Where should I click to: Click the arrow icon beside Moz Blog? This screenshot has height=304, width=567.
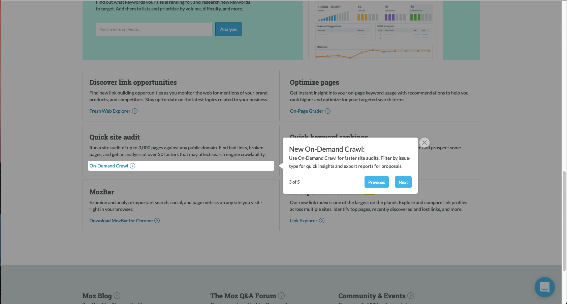click(117, 296)
